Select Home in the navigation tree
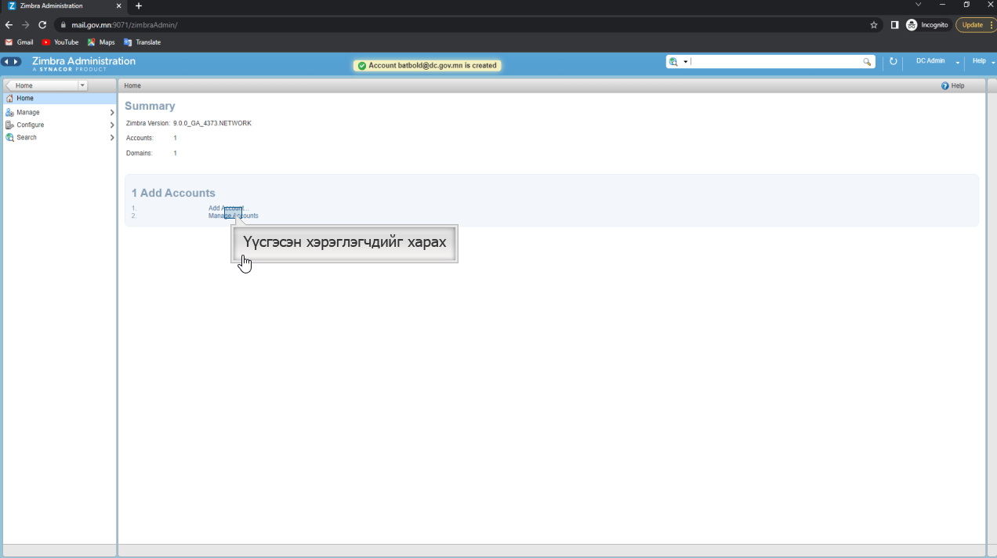 [x=59, y=99]
